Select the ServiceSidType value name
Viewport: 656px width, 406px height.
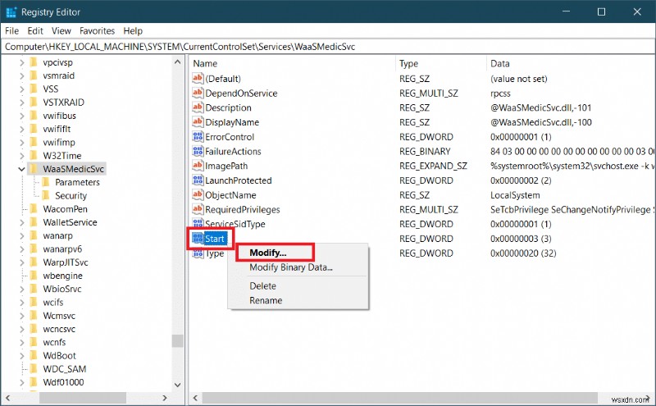[x=235, y=225]
